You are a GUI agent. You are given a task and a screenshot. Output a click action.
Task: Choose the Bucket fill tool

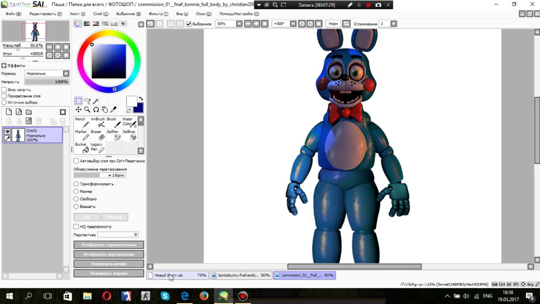click(82, 148)
